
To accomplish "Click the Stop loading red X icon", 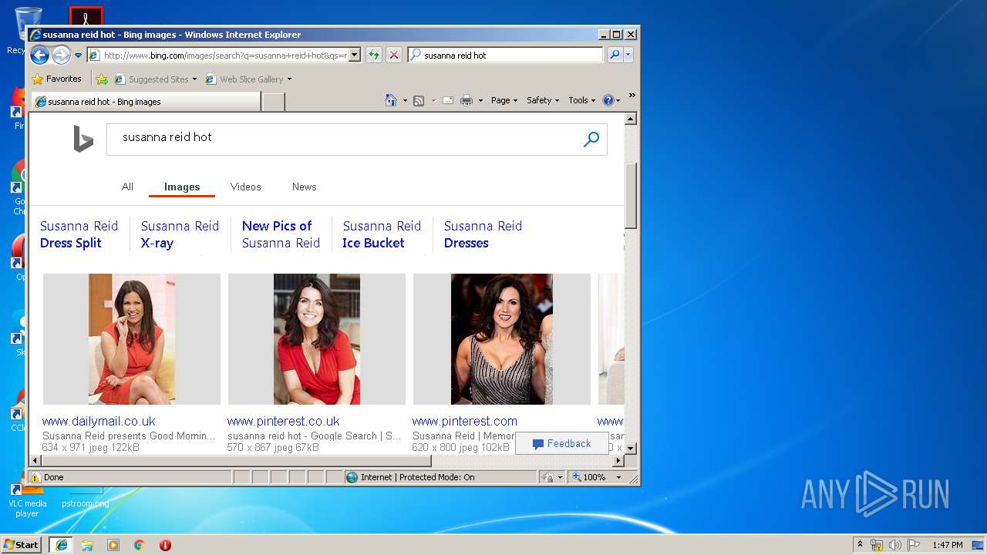I will pyautogui.click(x=393, y=55).
